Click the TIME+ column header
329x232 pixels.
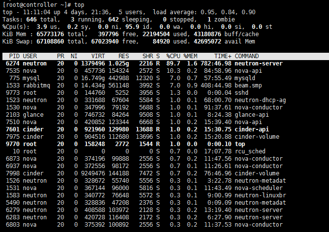tap(223, 56)
